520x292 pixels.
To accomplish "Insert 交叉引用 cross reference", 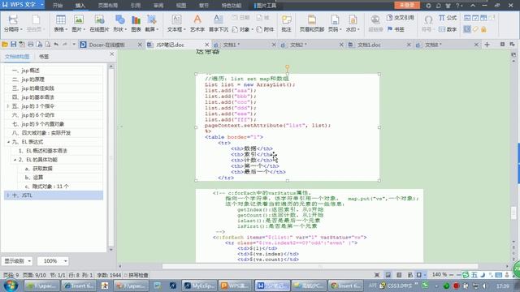I will (x=401, y=18).
